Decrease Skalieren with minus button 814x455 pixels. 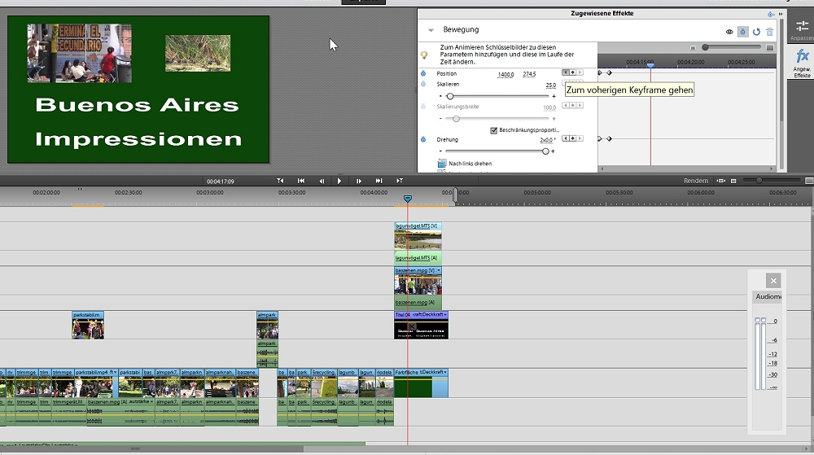tap(440, 97)
